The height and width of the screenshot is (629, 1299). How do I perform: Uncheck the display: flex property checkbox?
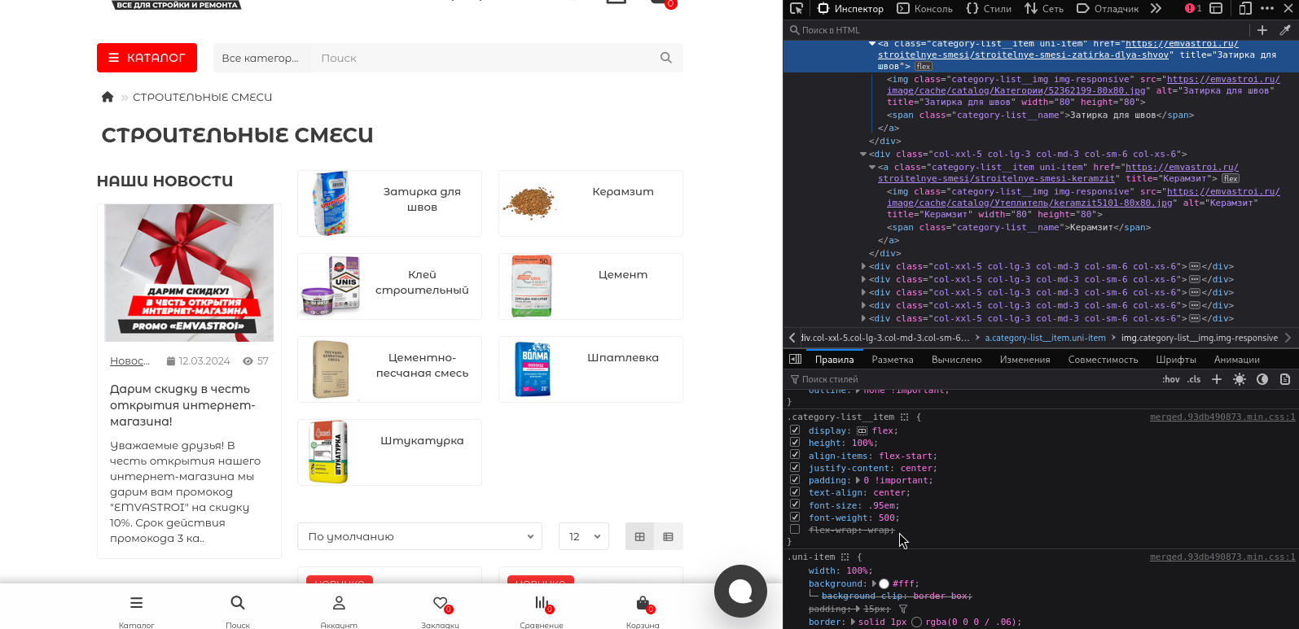(x=795, y=430)
